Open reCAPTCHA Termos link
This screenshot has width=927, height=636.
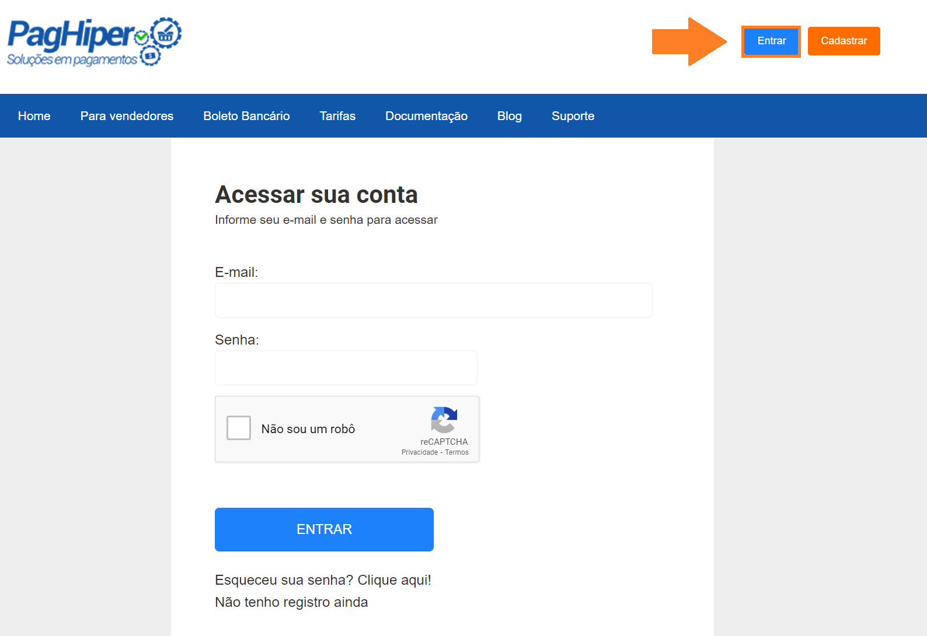click(457, 452)
